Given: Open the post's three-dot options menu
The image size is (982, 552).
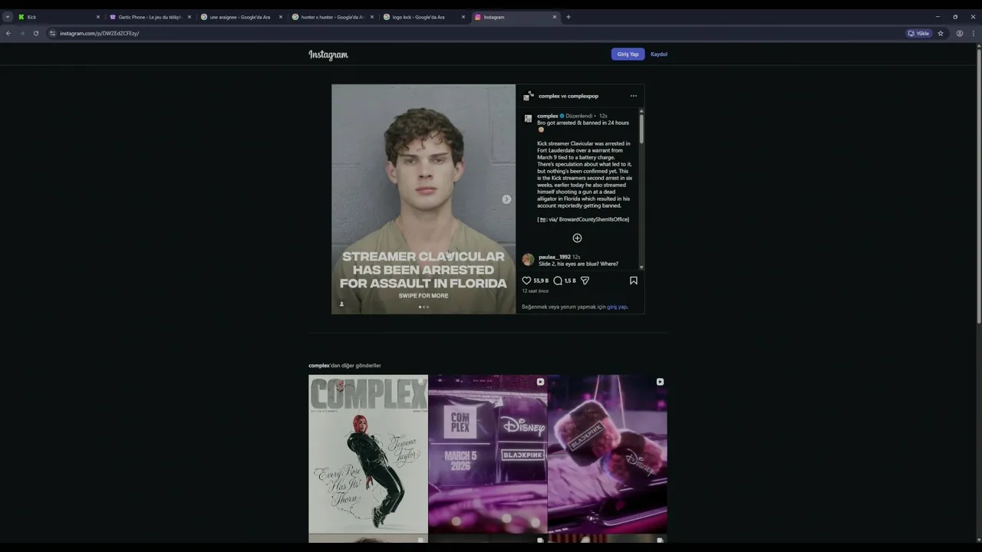Looking at the screenshot, I should coord(633,96).
